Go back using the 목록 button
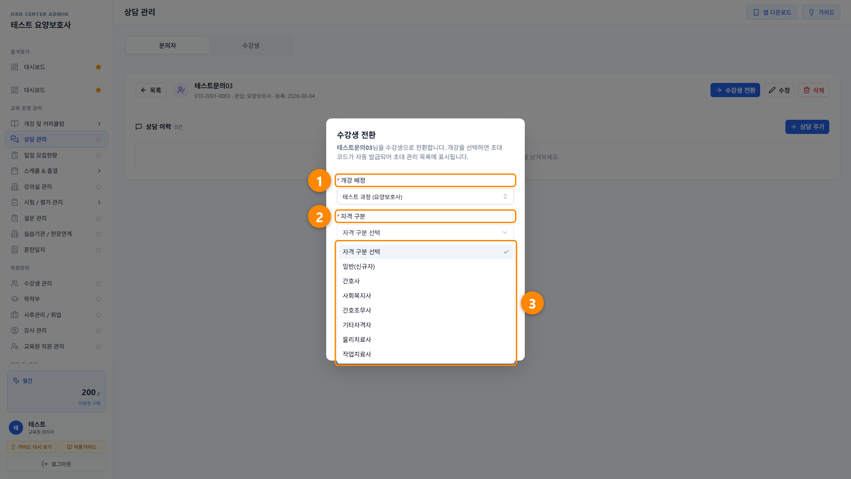Screen dimensions: 851x479 151,90
